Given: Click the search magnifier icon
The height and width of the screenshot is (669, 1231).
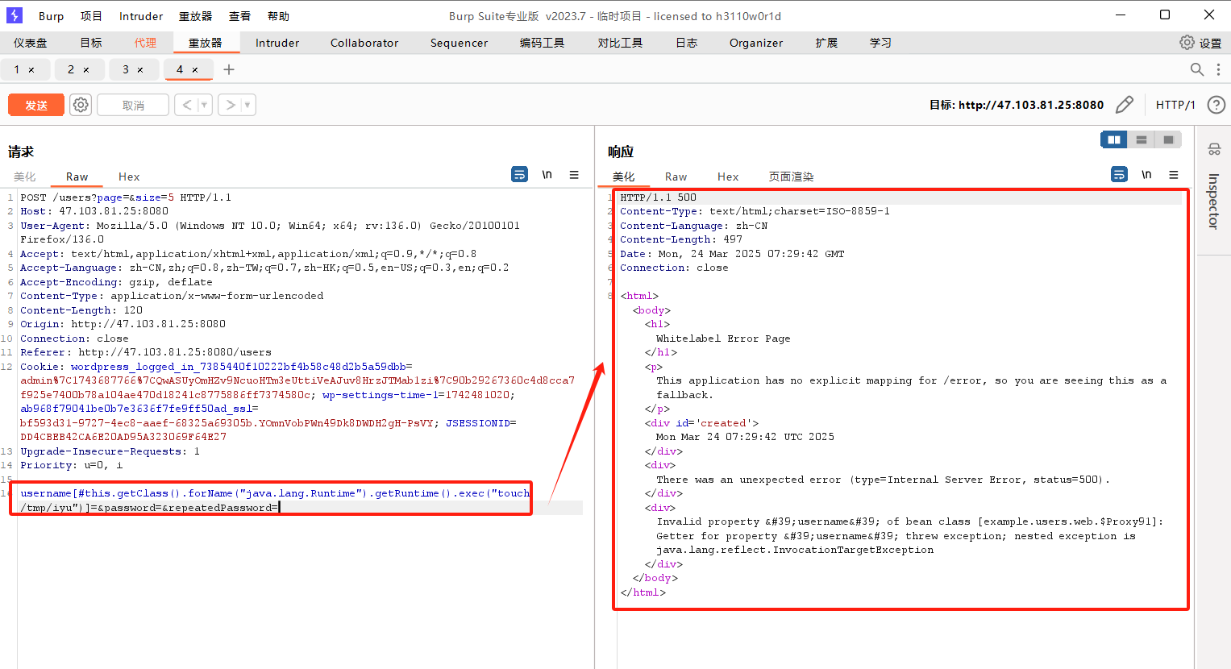Looking at the screenshot, I should click(1197, 69).
